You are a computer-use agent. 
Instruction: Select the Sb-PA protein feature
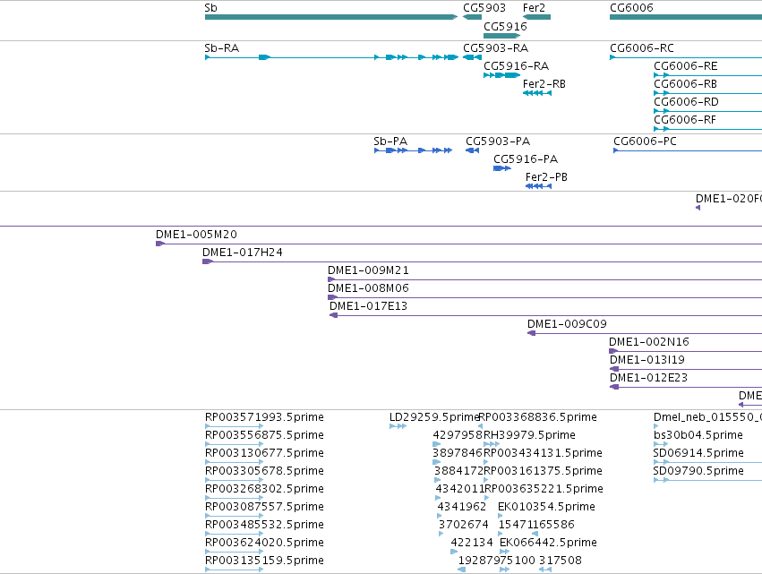click(413, 150)
